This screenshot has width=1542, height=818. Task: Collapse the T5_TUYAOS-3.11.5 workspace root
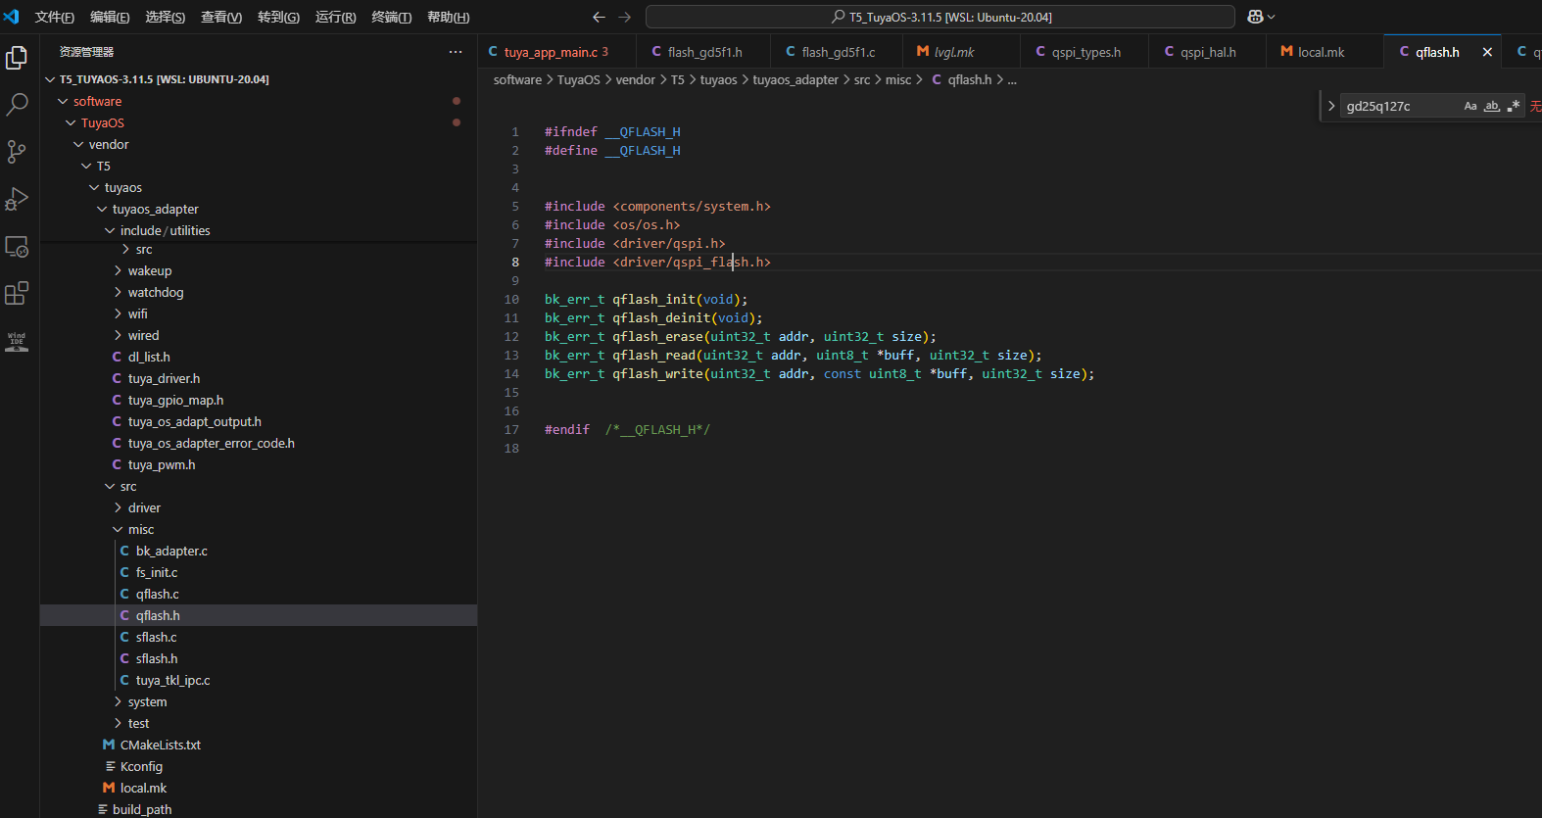pyautogui.click(x=259, y=79)
